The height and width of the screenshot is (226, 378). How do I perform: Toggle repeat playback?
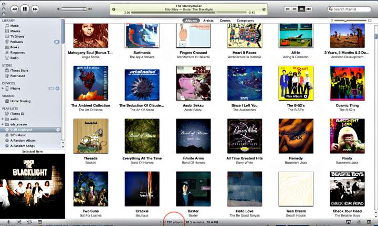(29, 222)
